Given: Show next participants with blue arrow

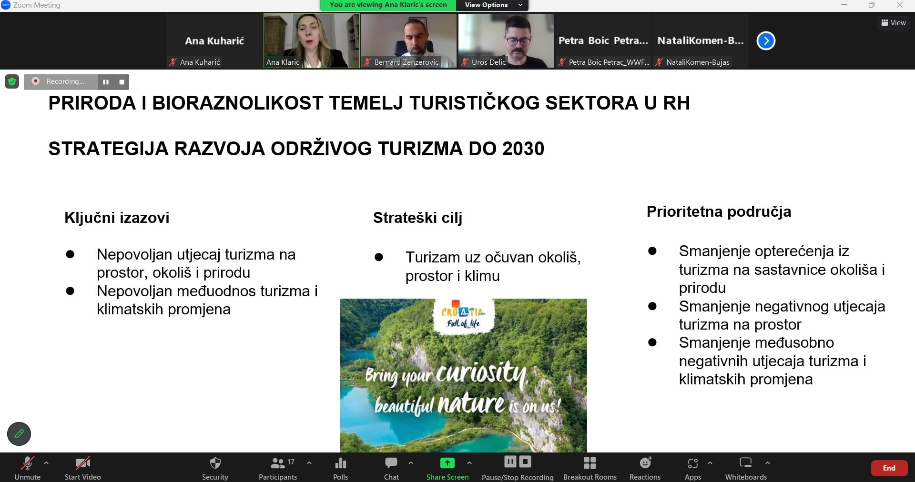Looking at the screenshot, I should (x=766, y=40).
